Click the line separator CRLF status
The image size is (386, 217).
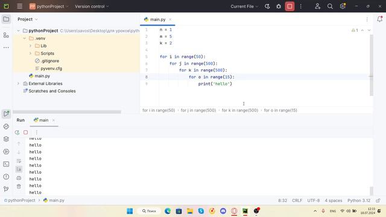(x=297, y=201)
